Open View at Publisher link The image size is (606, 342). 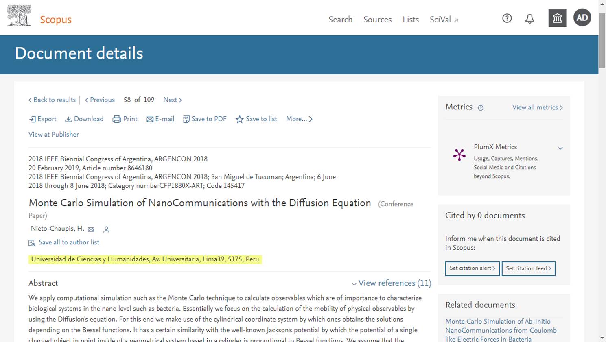pos(54,135)
